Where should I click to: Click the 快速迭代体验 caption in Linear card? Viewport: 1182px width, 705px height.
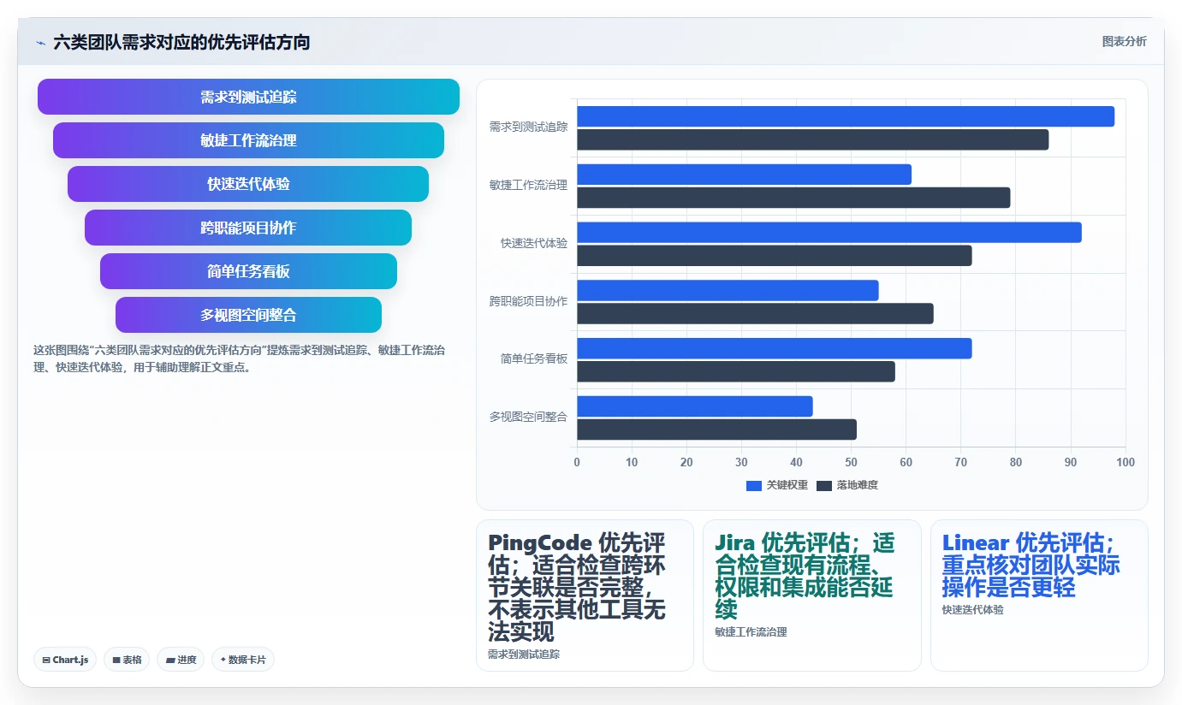click(972, 610)
